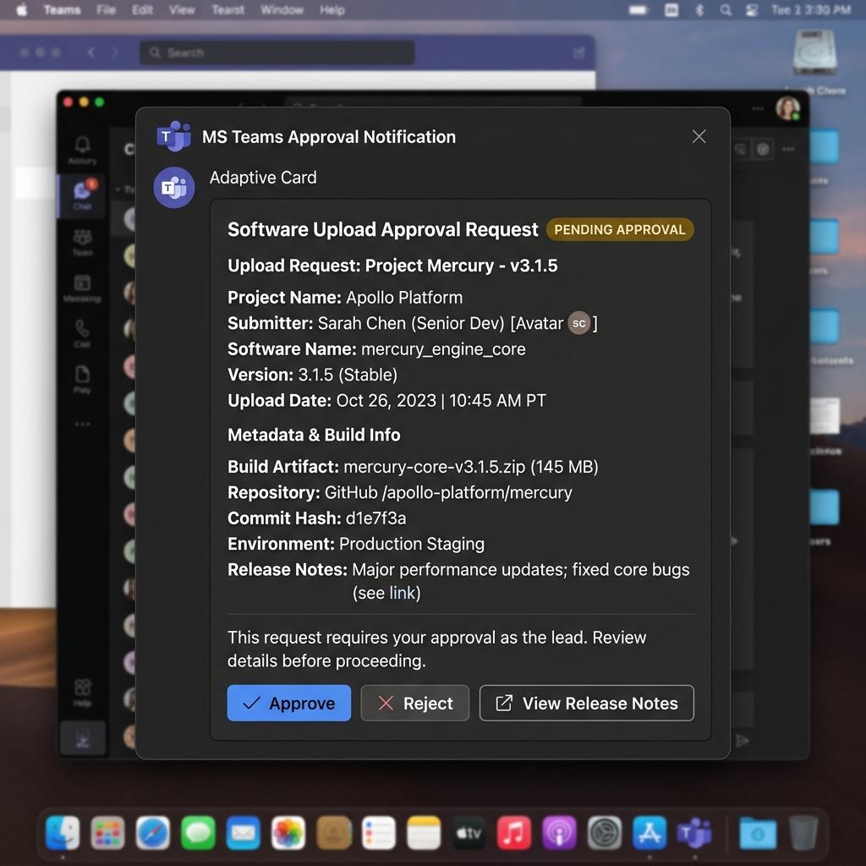Open Calendar in Teams sidebar

pyautogui.click(x=82, y=288)
